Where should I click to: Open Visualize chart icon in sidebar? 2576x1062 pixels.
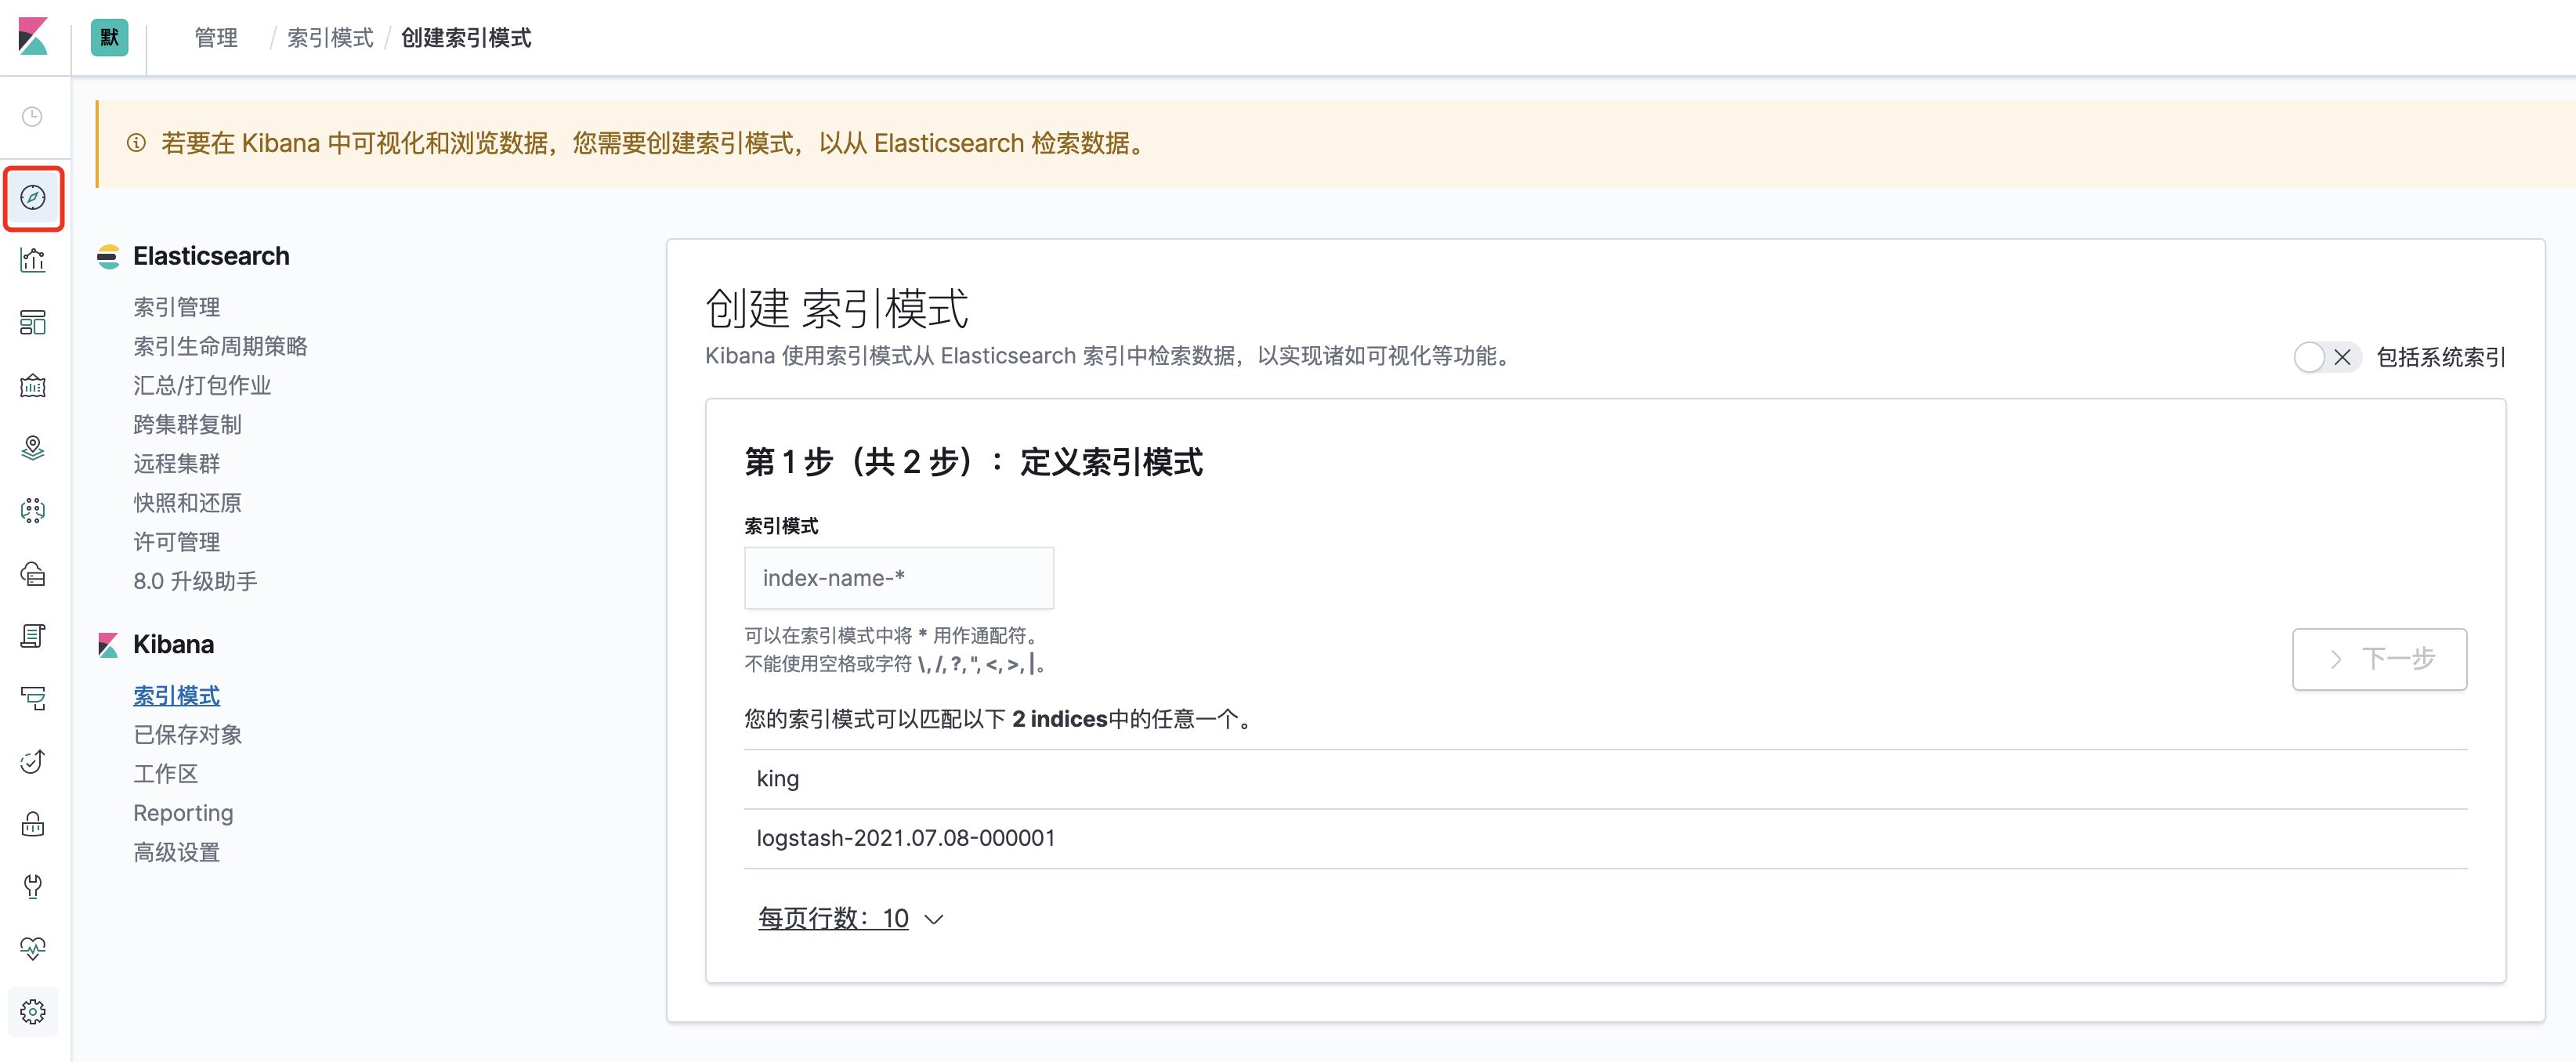click(33, 260)
